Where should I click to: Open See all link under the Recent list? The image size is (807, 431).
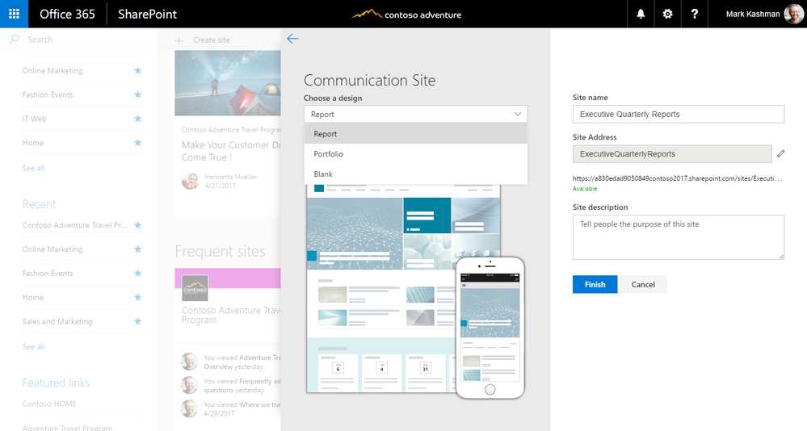tap(33, 346)
